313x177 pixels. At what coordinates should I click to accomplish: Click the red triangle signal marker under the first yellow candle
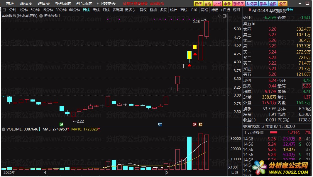click(x=190, y=65)
